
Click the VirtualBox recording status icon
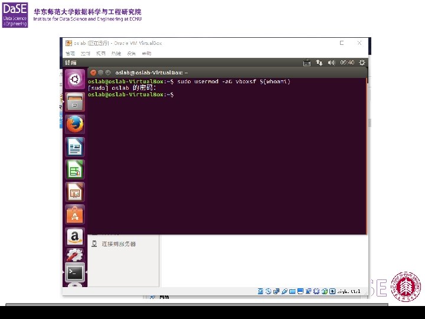pyautogui.click(x=309, y=291)
